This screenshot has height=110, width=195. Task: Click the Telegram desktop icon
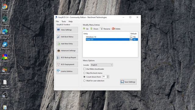(x=5, y=46)
